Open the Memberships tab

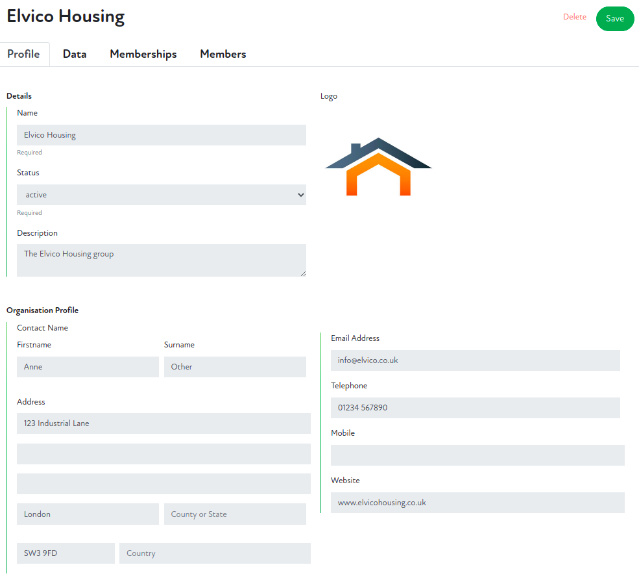(143, 55)
